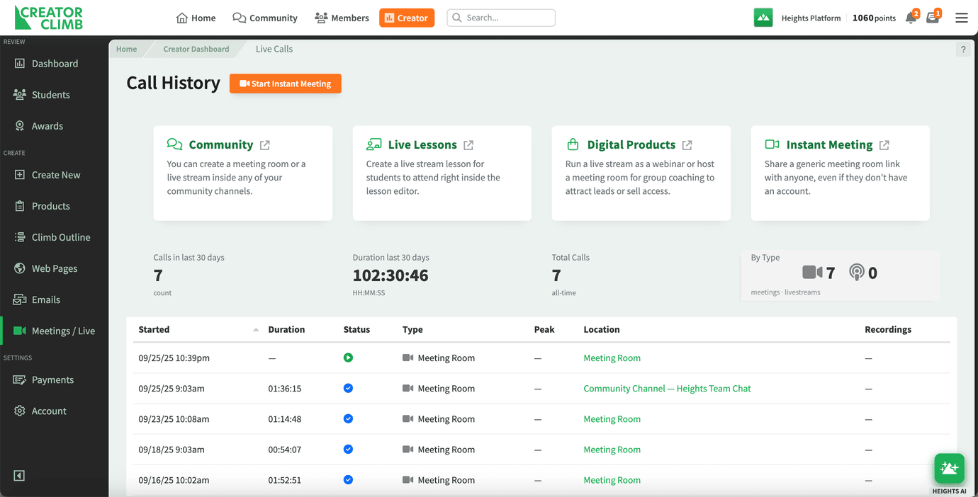This screenshot has width=978, height=497.
Task: Click the notification bell with 2 alerts
Action: (x=911, y=17)
